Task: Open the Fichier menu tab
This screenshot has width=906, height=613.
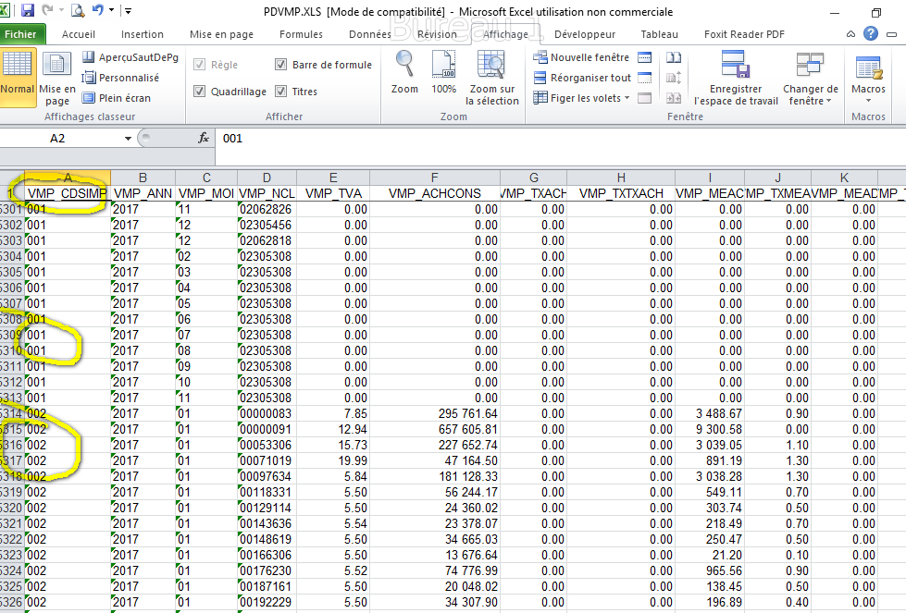Action: (x=20, y=34)
